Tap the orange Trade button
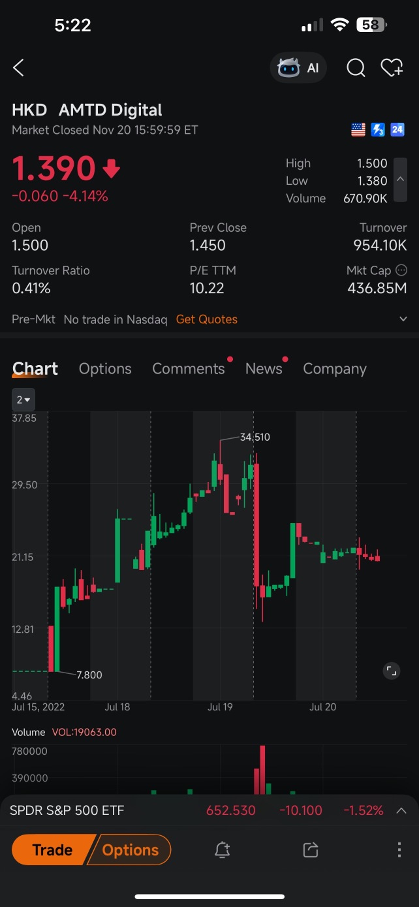This screenshot has height=907, width=419. coord(52,850)
